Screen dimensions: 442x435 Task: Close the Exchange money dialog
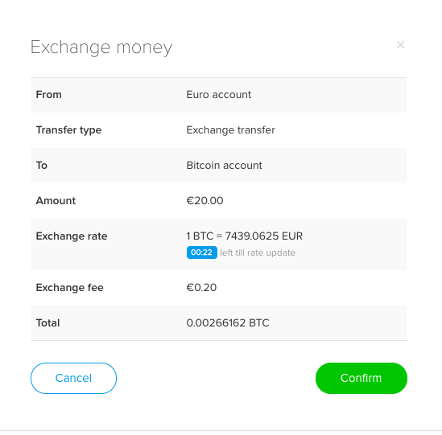click(400, 45)
